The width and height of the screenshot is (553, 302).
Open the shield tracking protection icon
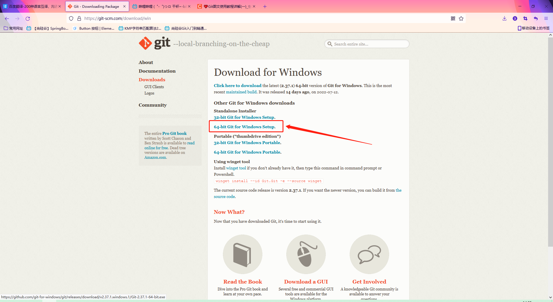point(71,18)
